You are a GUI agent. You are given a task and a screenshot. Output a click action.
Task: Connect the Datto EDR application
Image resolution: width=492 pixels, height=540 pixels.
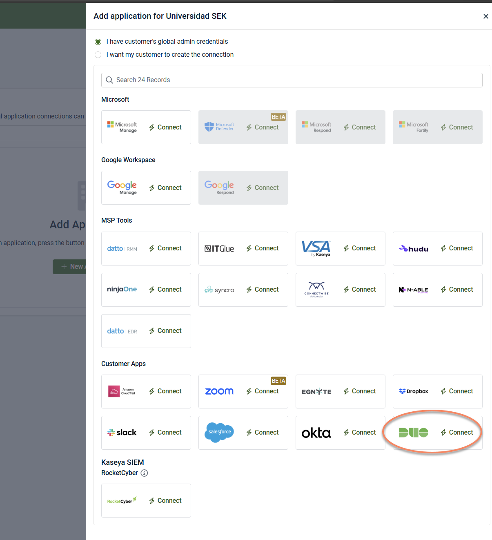[165, 331]
